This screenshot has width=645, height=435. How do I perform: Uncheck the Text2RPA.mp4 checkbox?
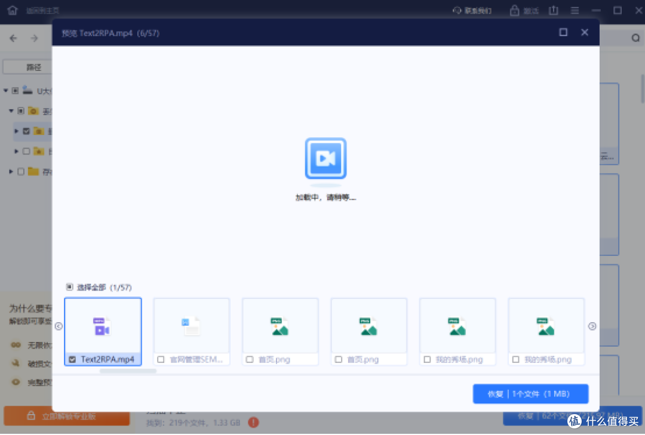(72, 359)
